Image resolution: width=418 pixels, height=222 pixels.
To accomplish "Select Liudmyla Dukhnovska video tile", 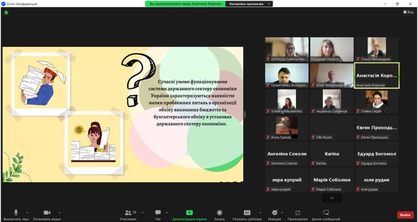I will click(x=287, y=49).
